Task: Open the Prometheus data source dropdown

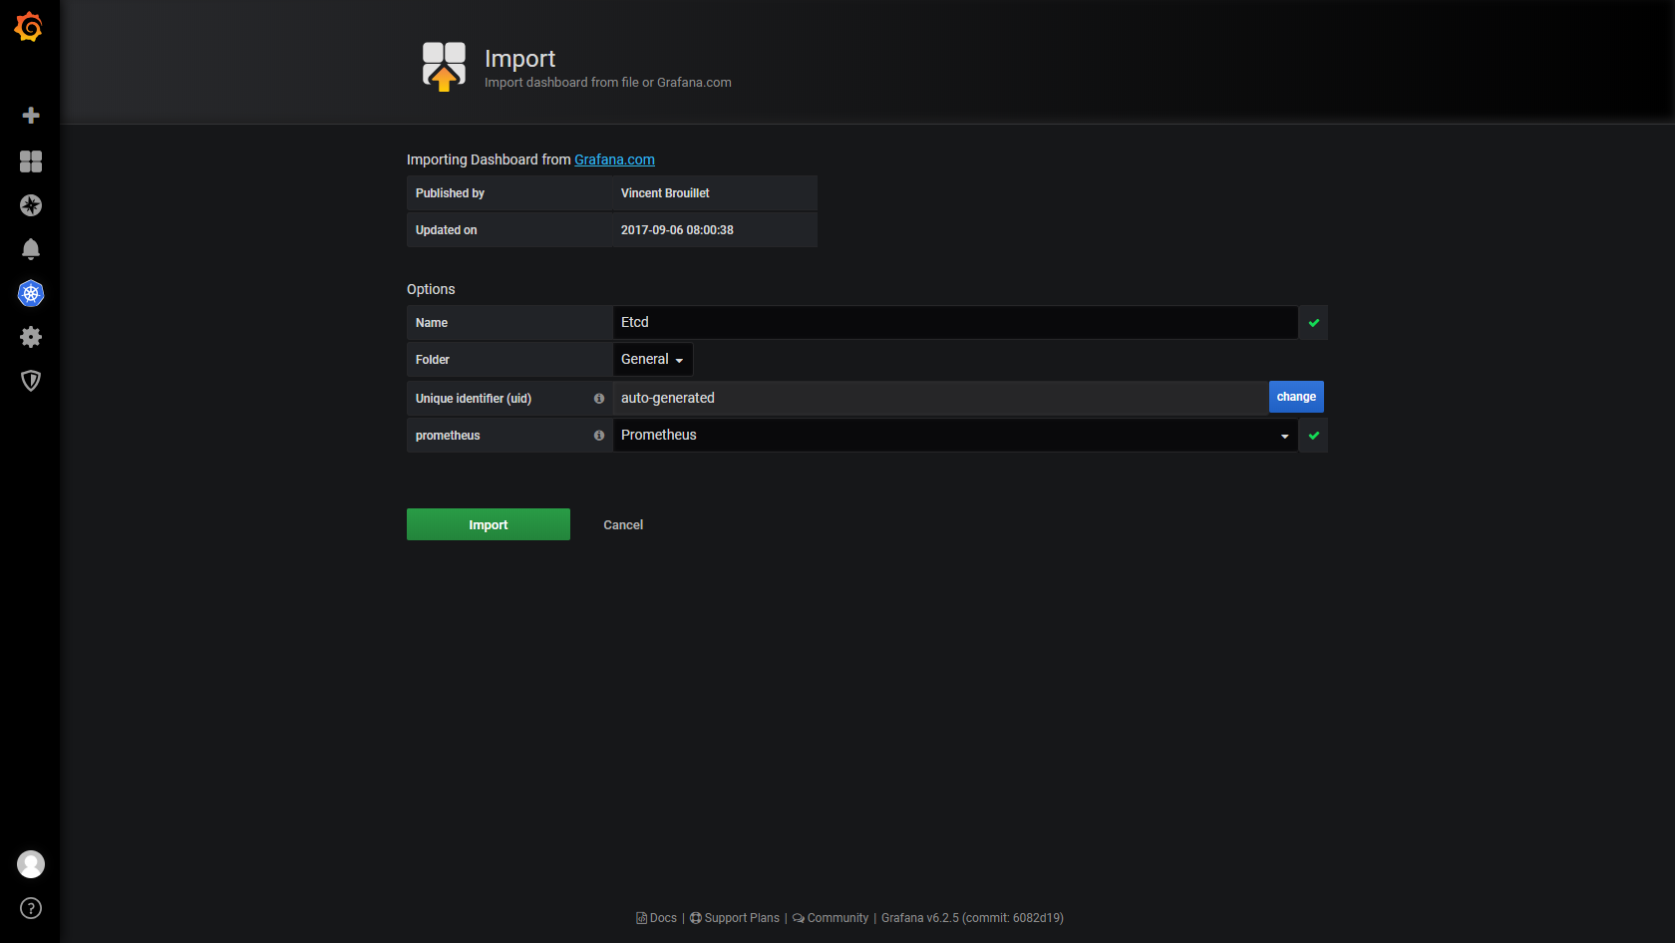Action: (x=955, y=436)
